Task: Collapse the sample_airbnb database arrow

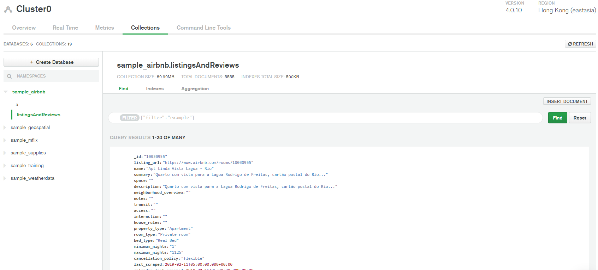Action: (x=6, y=92)
